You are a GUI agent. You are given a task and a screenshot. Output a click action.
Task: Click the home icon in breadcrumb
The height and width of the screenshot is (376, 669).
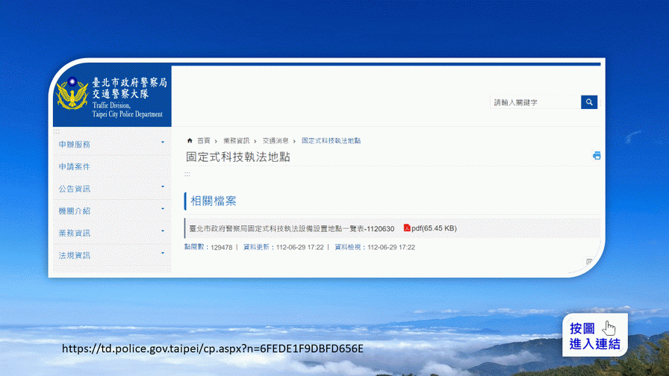click(x=190, y=140)
